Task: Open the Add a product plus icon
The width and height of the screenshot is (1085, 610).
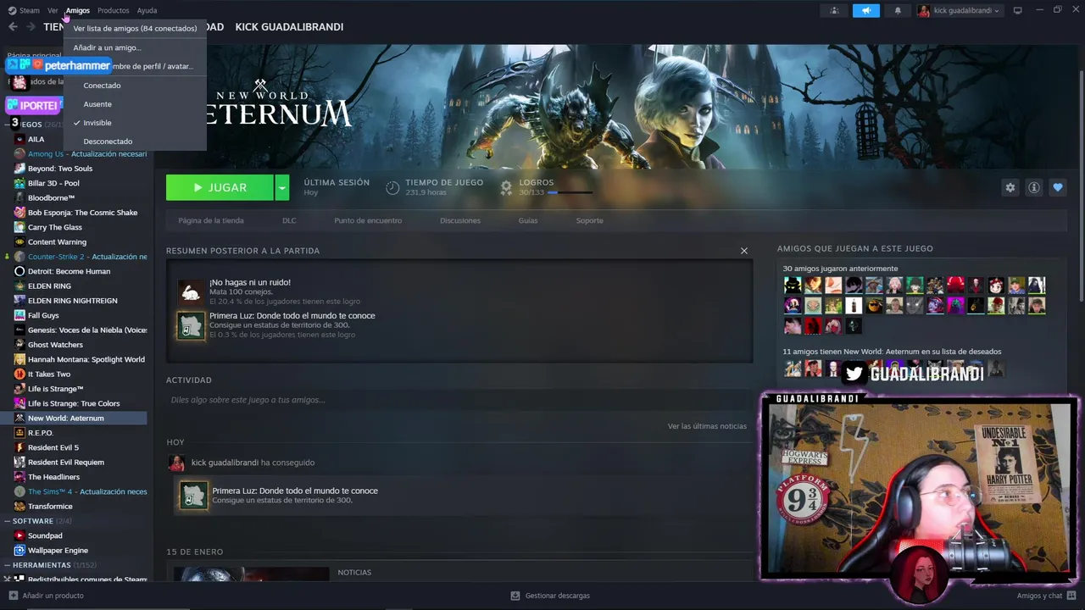Action: 13,596
